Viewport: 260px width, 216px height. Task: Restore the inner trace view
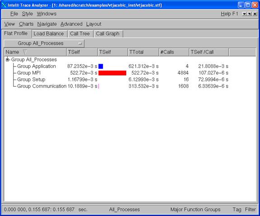click(250, 14)
